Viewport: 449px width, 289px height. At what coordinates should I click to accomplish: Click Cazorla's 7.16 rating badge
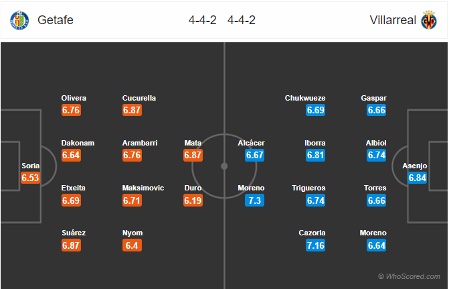point(315,245)
